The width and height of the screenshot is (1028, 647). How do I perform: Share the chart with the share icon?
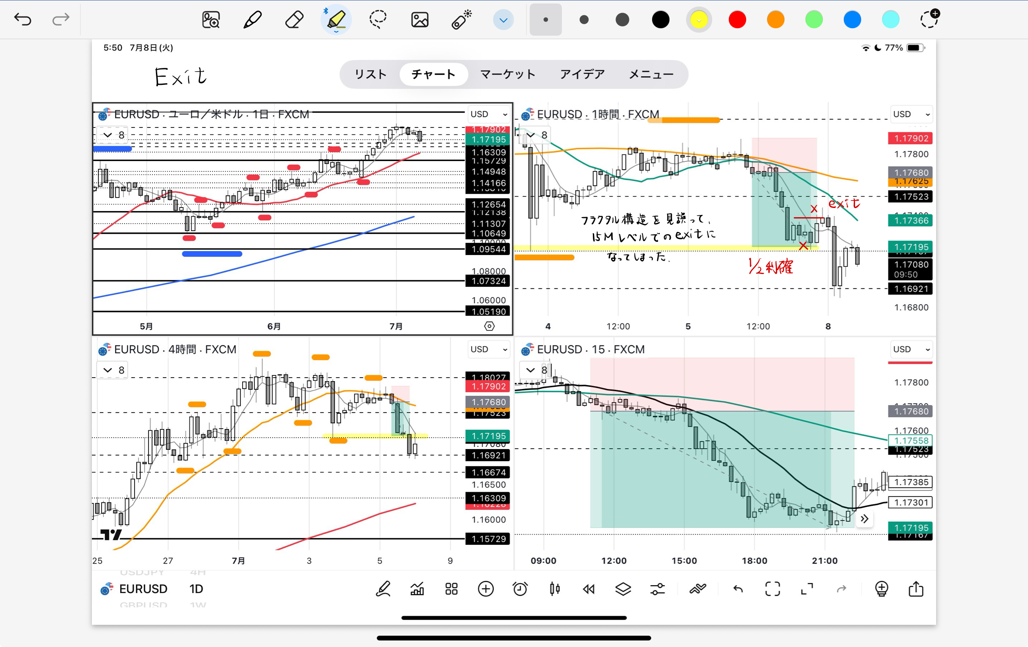coord(916,589)
